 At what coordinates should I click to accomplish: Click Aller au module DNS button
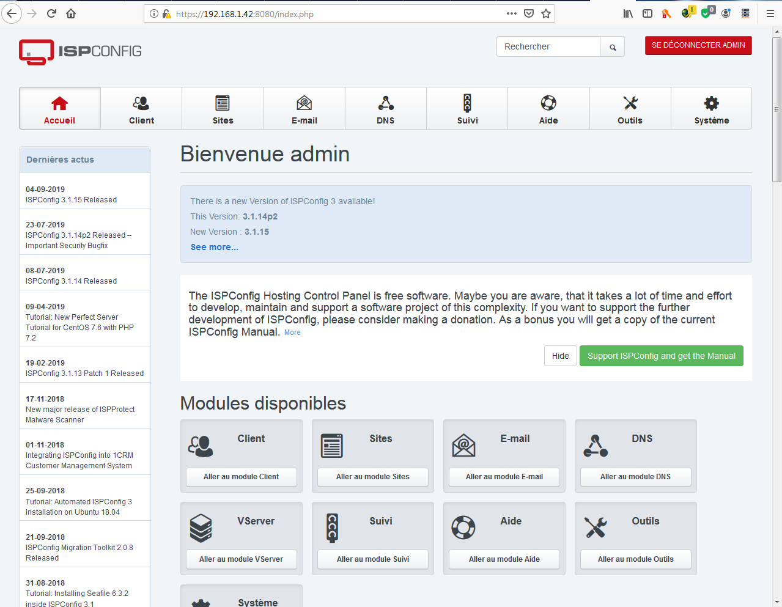coord(636,477)
